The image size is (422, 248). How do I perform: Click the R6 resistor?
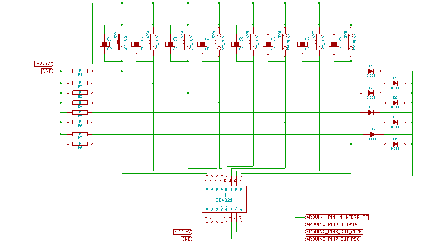click(x=80, y=122)
